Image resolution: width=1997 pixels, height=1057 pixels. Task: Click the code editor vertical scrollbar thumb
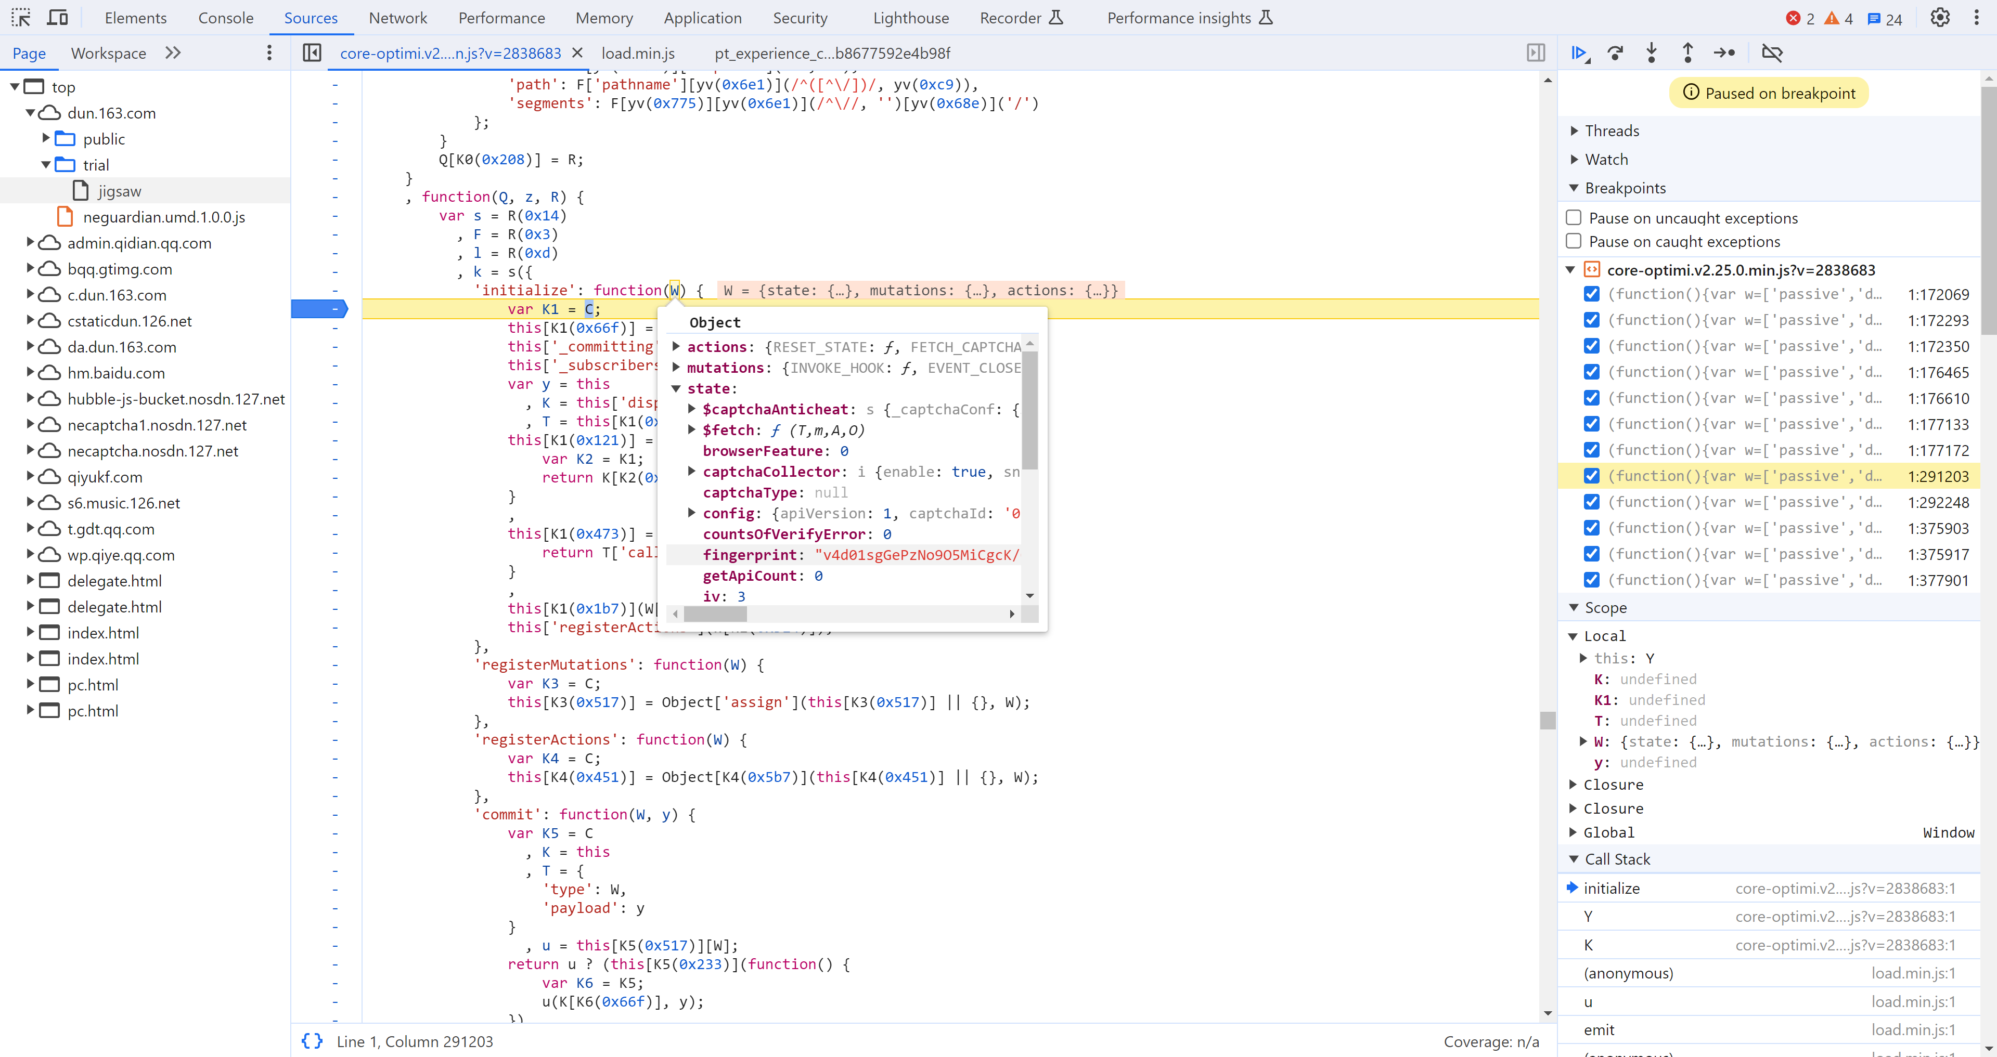coord(1548,720)
